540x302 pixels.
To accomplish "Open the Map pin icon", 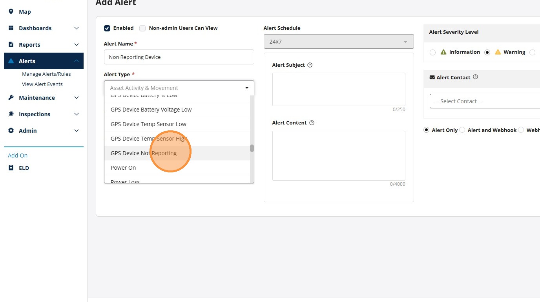I will (11, 12).
